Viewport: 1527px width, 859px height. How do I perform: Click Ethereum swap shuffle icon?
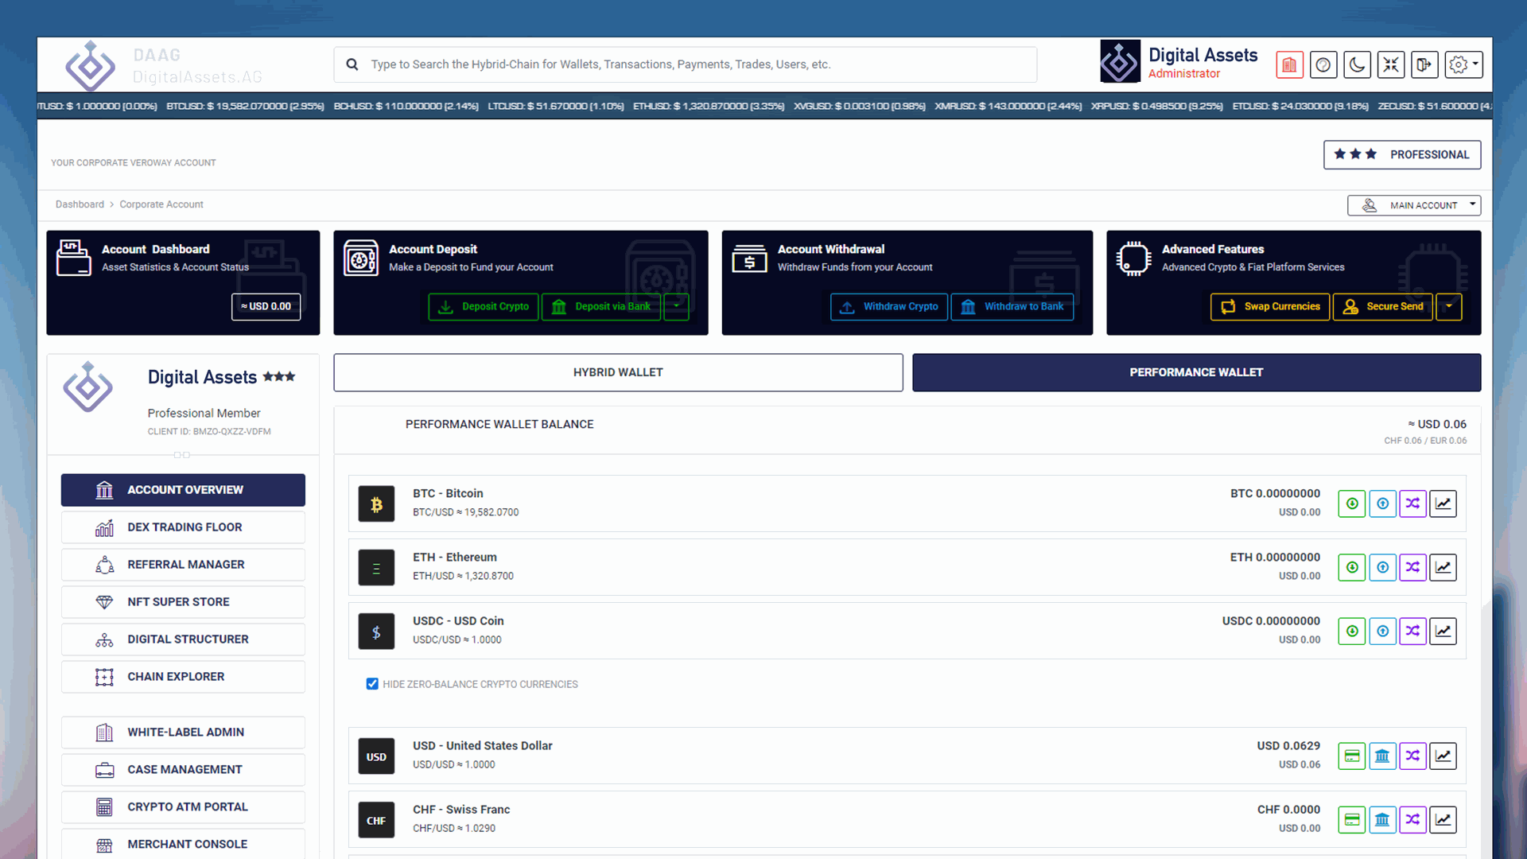click(1412, 567)
